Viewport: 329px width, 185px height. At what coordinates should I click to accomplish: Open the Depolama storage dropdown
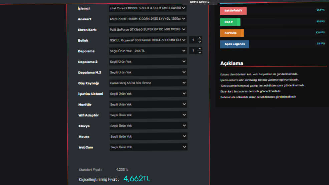[x=148, y=51]
